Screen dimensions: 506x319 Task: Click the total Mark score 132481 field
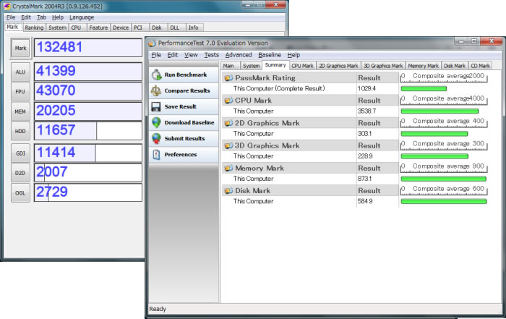(88, 48)
